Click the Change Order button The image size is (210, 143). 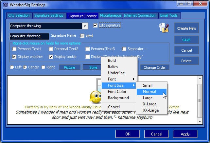point(155,67)
